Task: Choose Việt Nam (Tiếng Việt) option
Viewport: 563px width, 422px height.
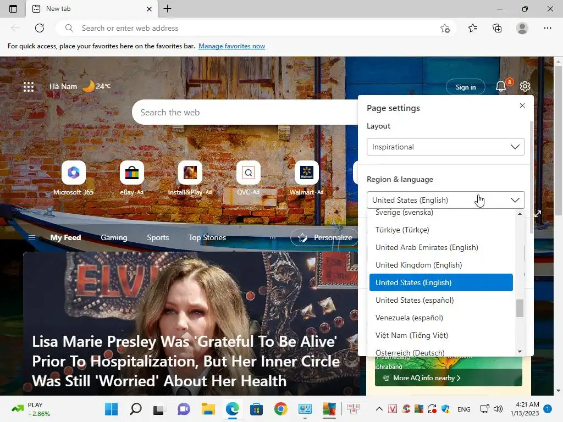Action: (441, 335)
